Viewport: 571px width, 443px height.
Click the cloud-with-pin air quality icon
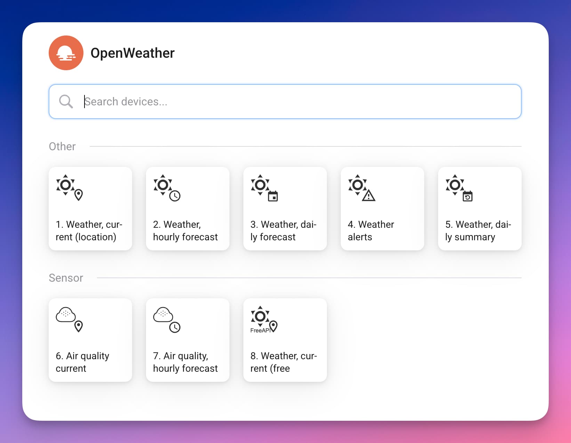coord(70,319)
